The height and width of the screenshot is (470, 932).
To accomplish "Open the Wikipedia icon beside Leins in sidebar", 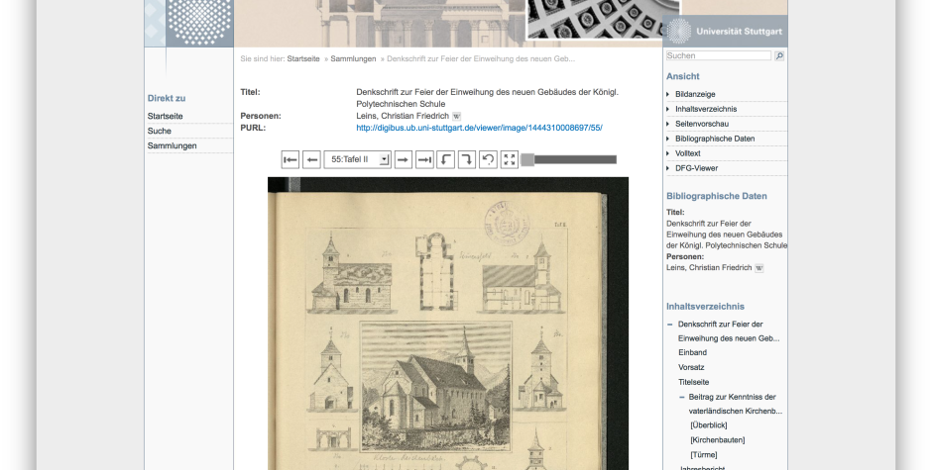I will tap(759, 268).
